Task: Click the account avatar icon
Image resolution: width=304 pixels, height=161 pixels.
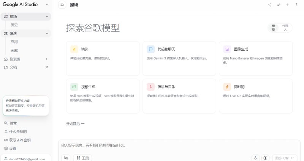Action: (x=6, y=159)
